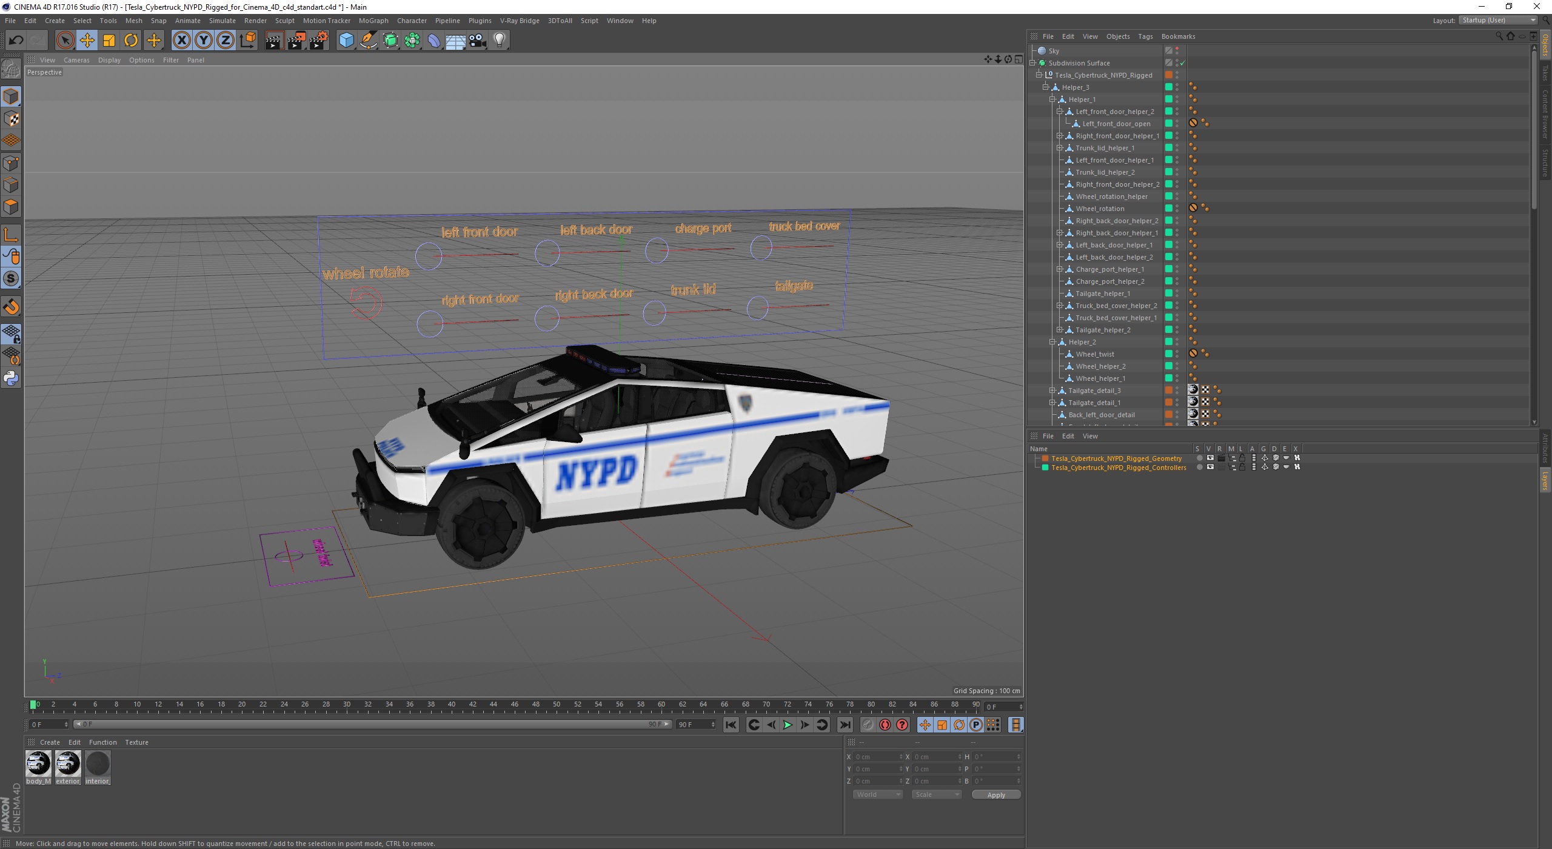Click the Python script icon

coord(11,378)
